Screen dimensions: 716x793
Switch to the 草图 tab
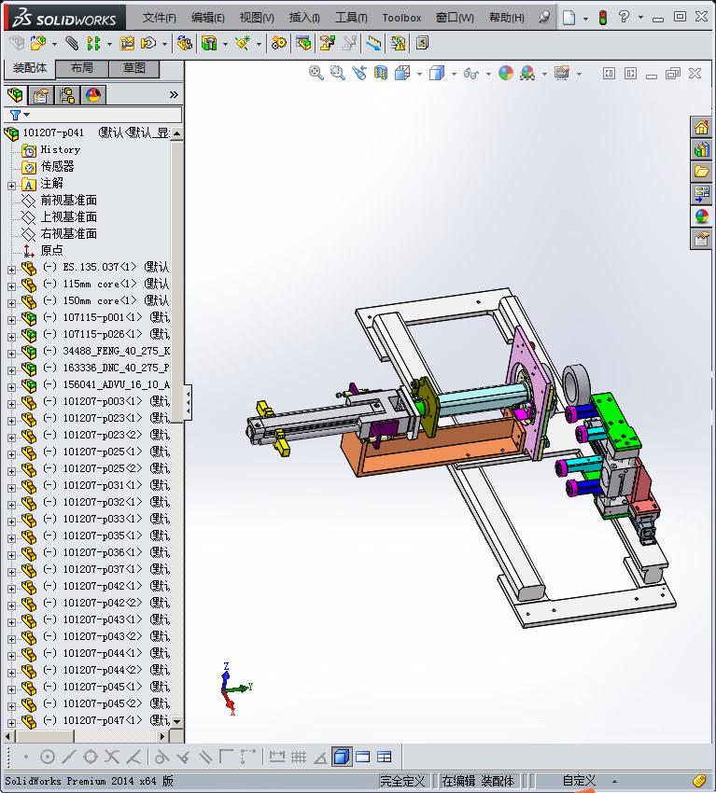134,68
